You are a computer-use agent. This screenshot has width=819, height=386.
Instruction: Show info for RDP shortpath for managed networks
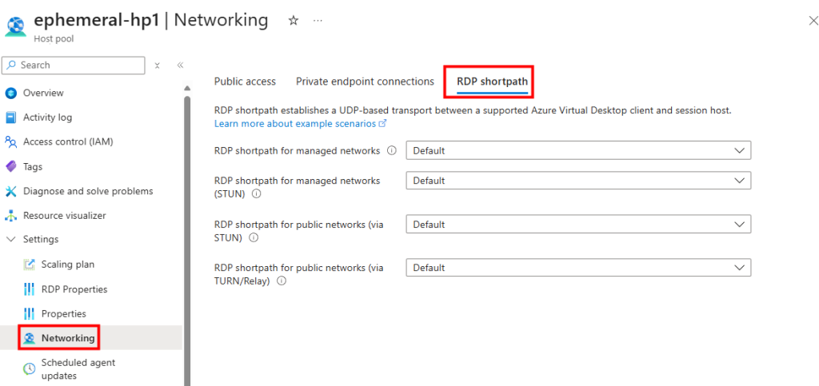392,150
